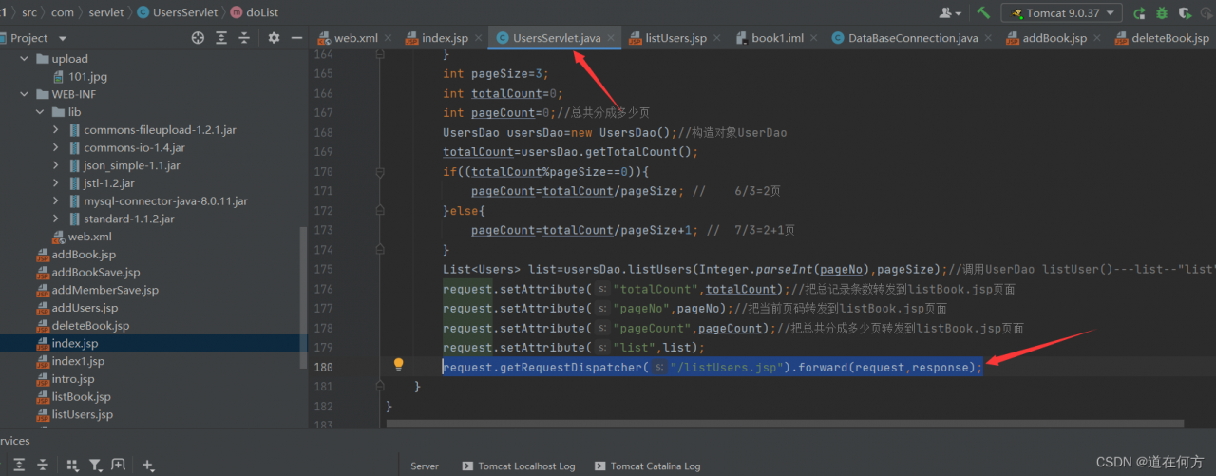
Task: Start debugging with the green bug icon
Action: (1162, 13)
